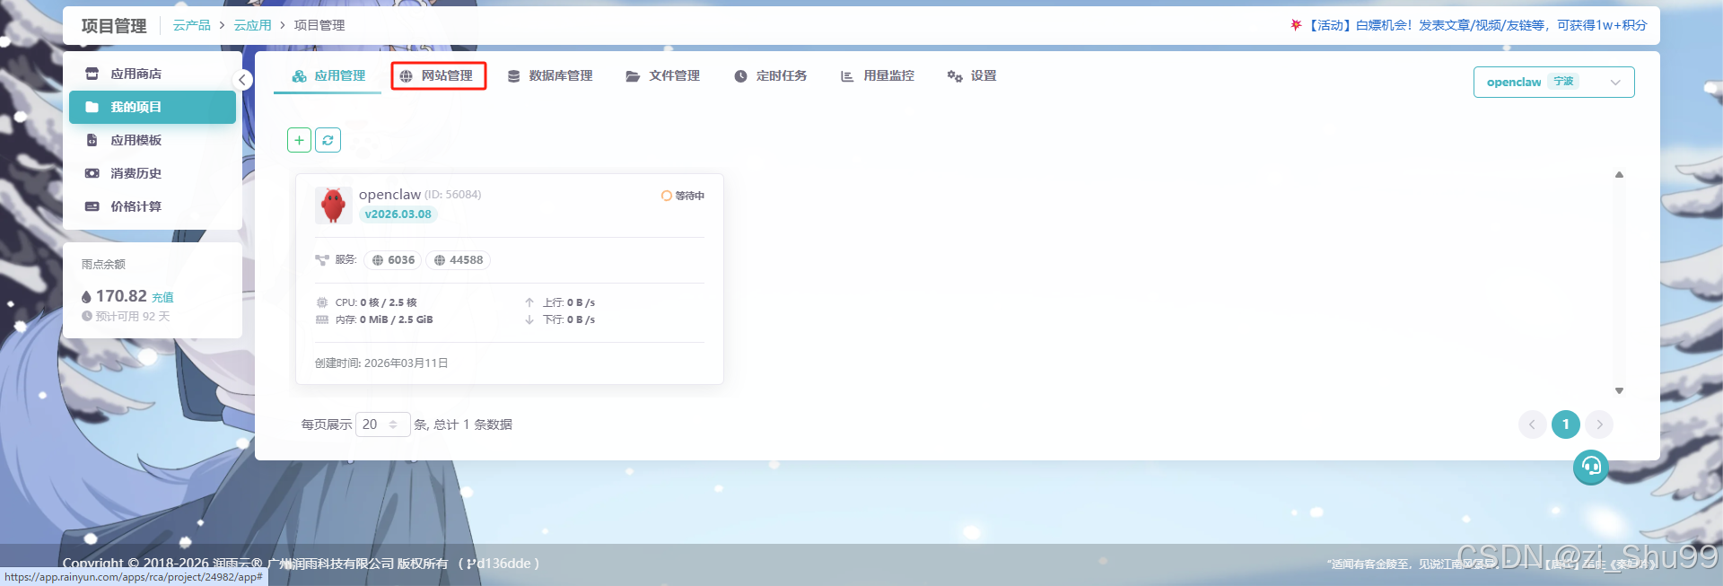Viewport: 1723px width, 586px height.
Task: Select page 1 in pagination
Action: [x=1566, y=424]
